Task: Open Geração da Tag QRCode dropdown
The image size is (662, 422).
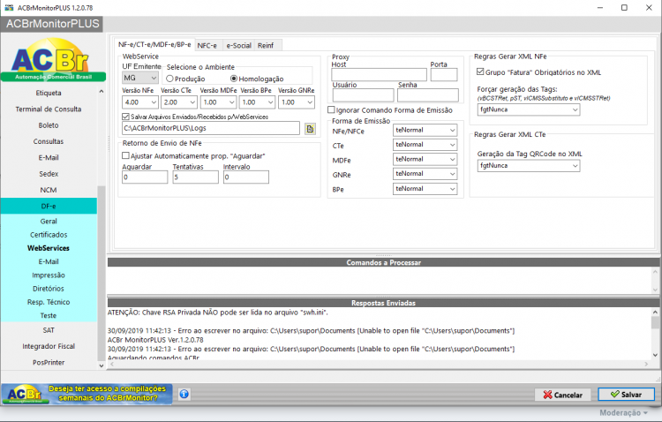Action: [x=529, y=166]
